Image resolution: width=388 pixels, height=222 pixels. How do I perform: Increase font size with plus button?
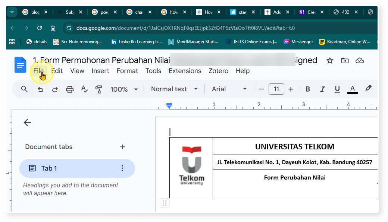pyautogui.click(x=291, y=89)
